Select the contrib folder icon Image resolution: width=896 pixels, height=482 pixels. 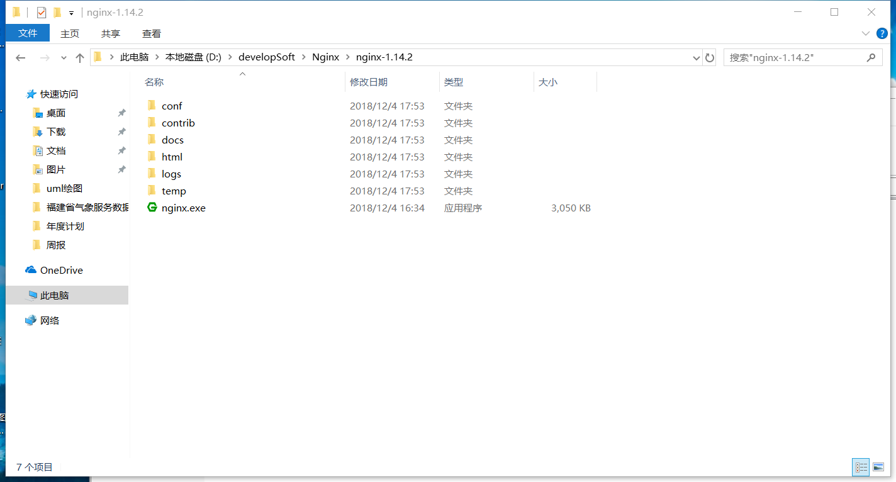[152, 122]
